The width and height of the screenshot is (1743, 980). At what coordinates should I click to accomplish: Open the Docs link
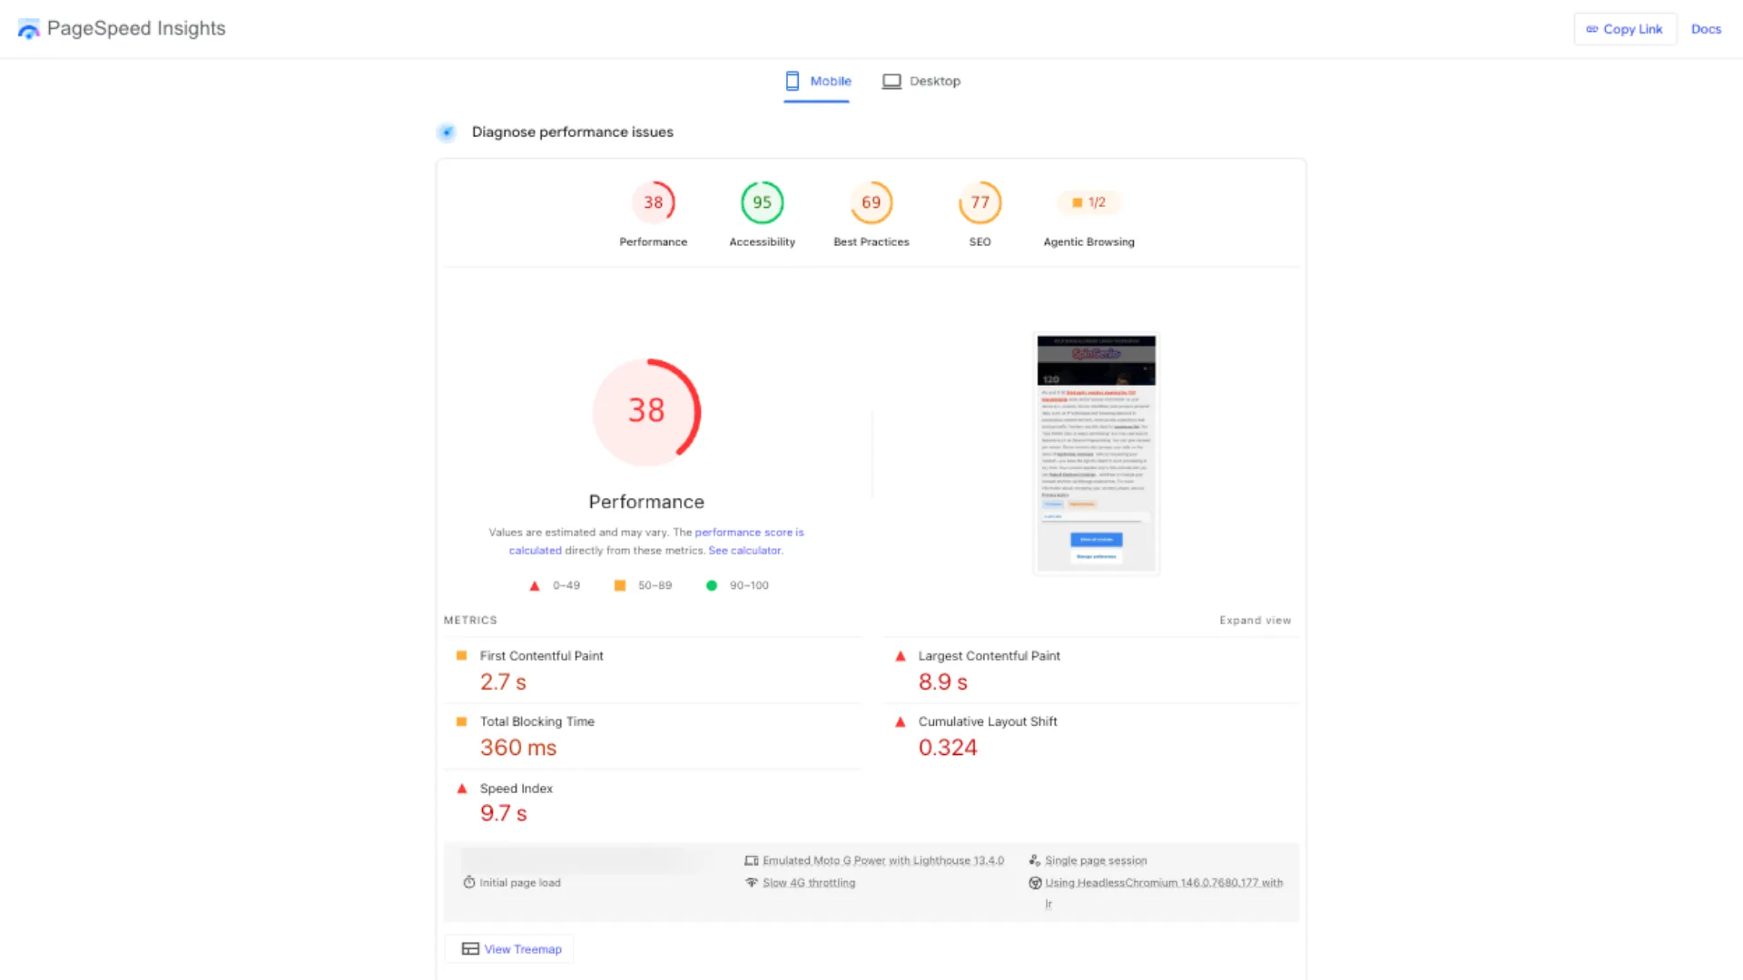coord(1706,29)
